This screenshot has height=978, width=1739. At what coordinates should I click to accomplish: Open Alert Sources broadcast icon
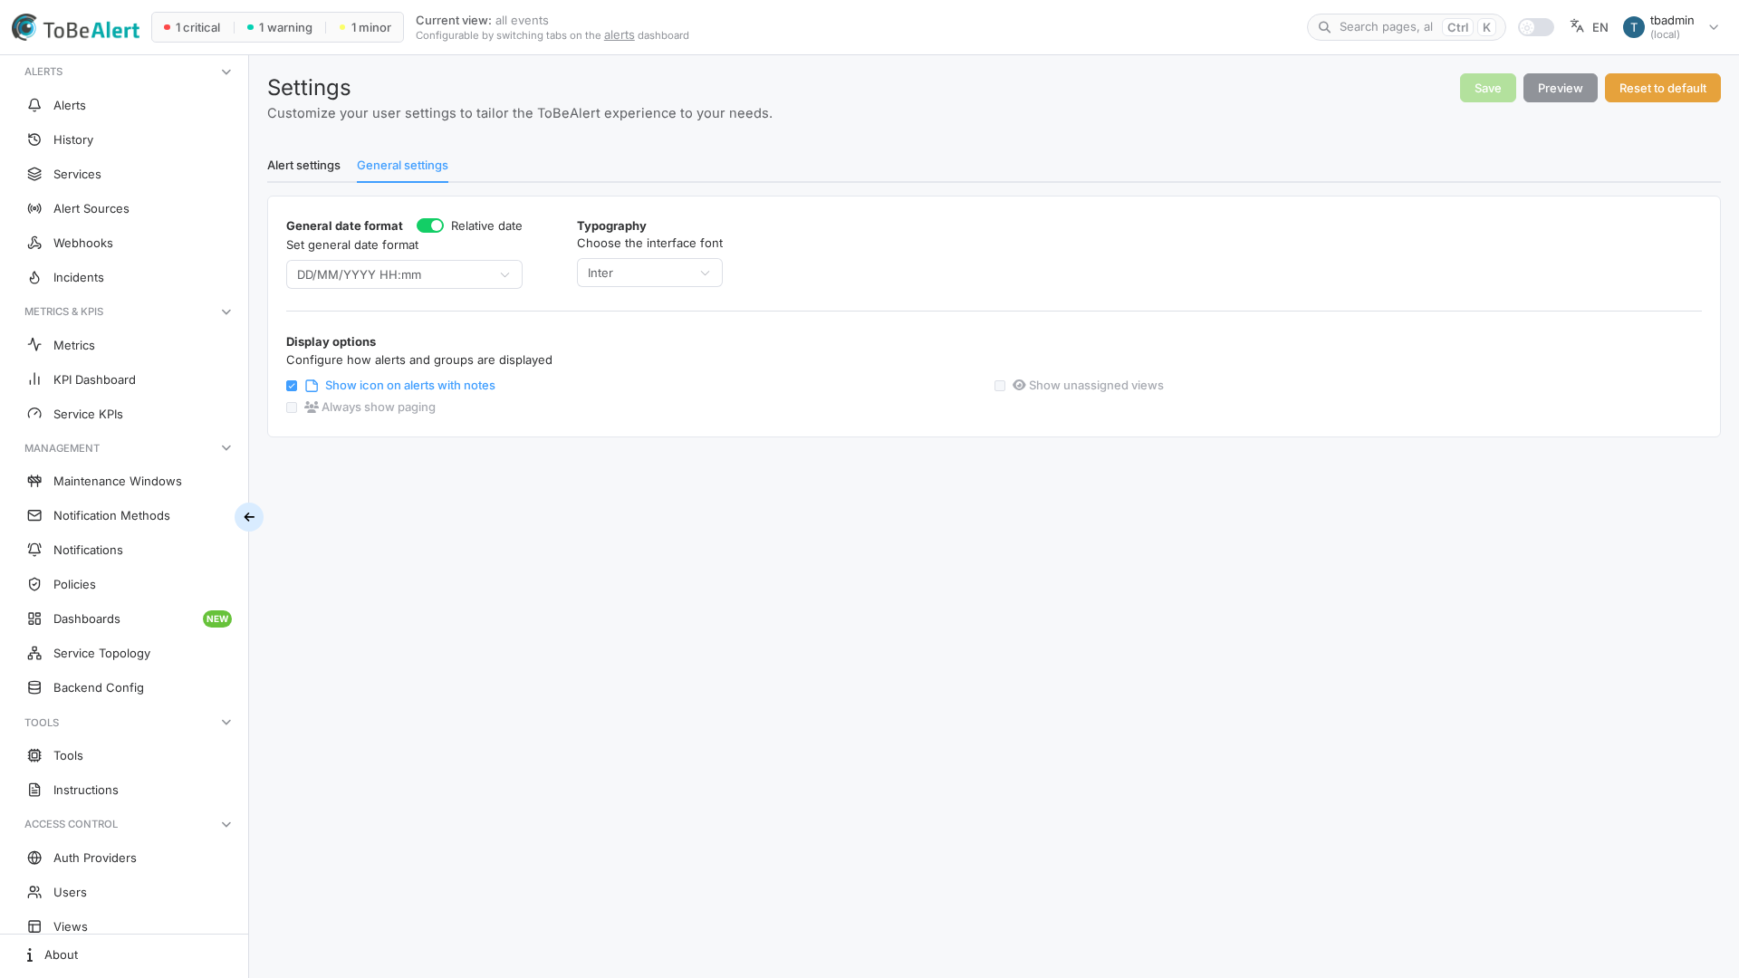pos(34,208)
